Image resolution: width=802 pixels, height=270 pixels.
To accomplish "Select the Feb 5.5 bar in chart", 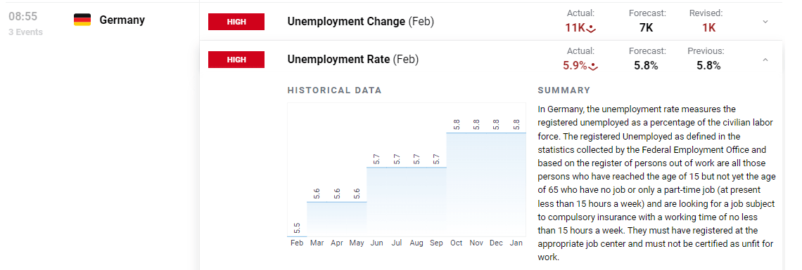I will [x=297, y=236].
